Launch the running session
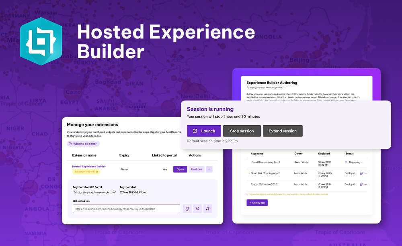 coord(204,131)
